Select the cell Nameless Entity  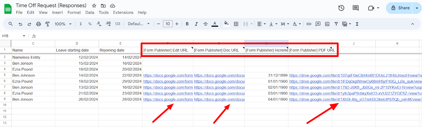pyautogui.click(x=33, y=57)
